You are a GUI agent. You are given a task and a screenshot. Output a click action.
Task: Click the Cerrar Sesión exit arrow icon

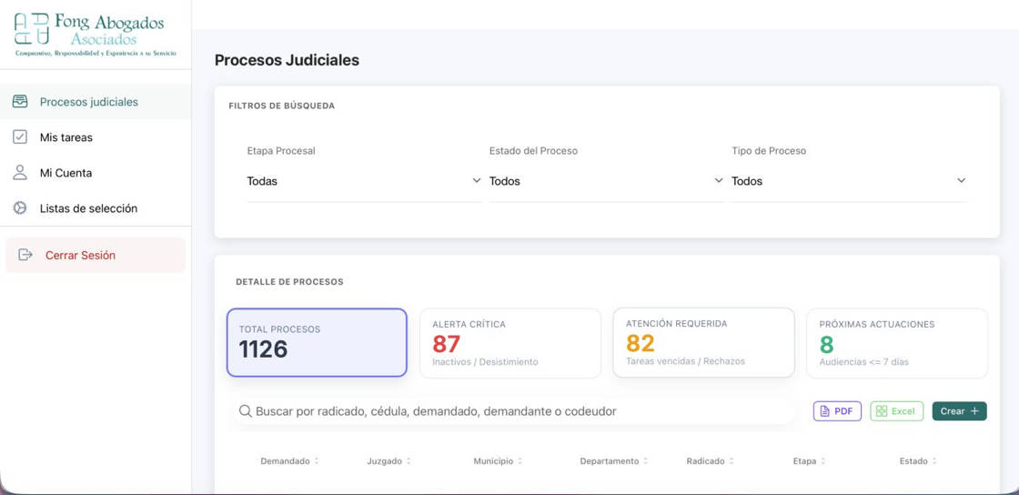tap(25, 255)
